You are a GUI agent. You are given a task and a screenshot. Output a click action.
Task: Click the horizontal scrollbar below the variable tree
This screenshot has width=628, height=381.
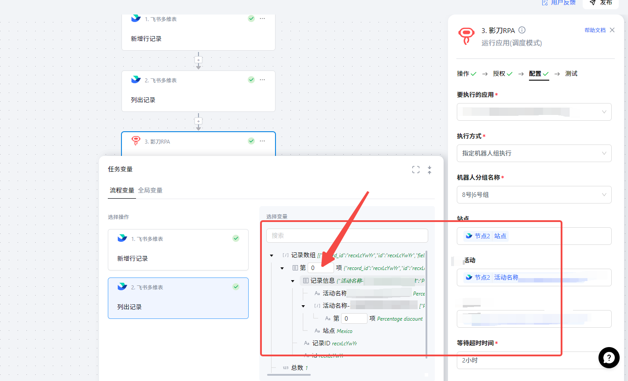pyautogui.click(x=289, y=375)
